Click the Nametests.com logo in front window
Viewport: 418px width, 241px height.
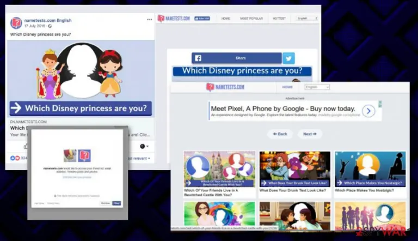click(x=225, y=87)
